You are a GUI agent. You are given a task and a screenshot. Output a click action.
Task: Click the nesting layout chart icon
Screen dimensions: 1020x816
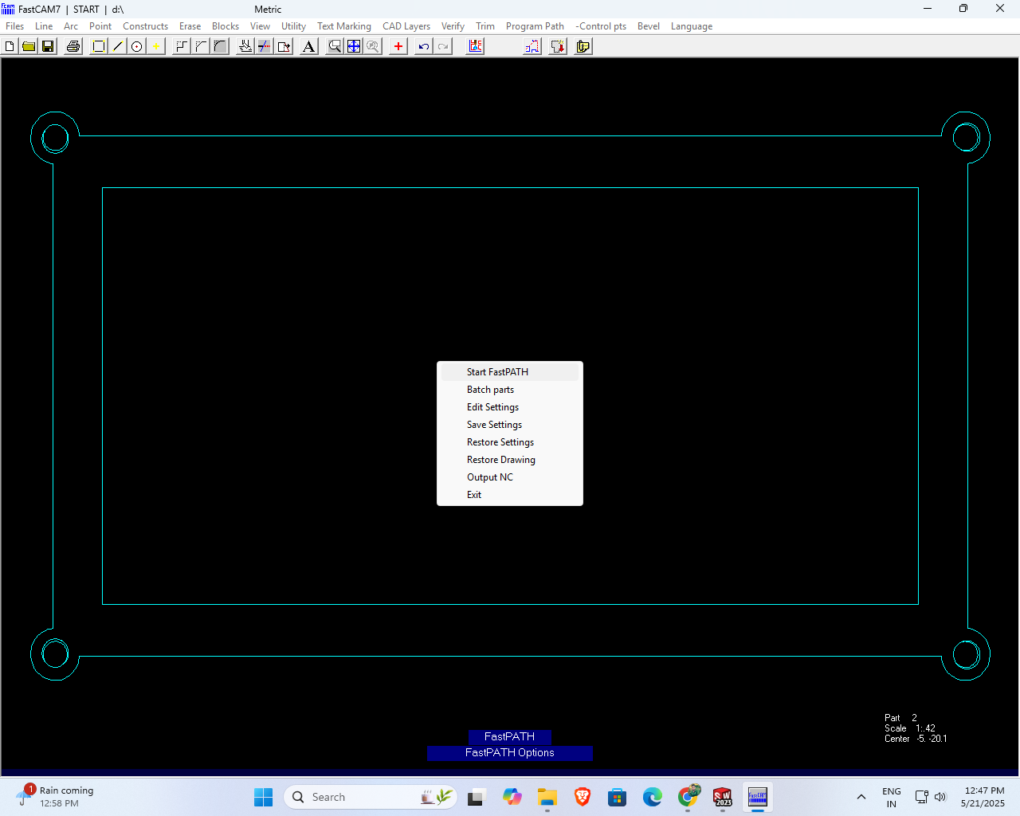tap(475, 46)
